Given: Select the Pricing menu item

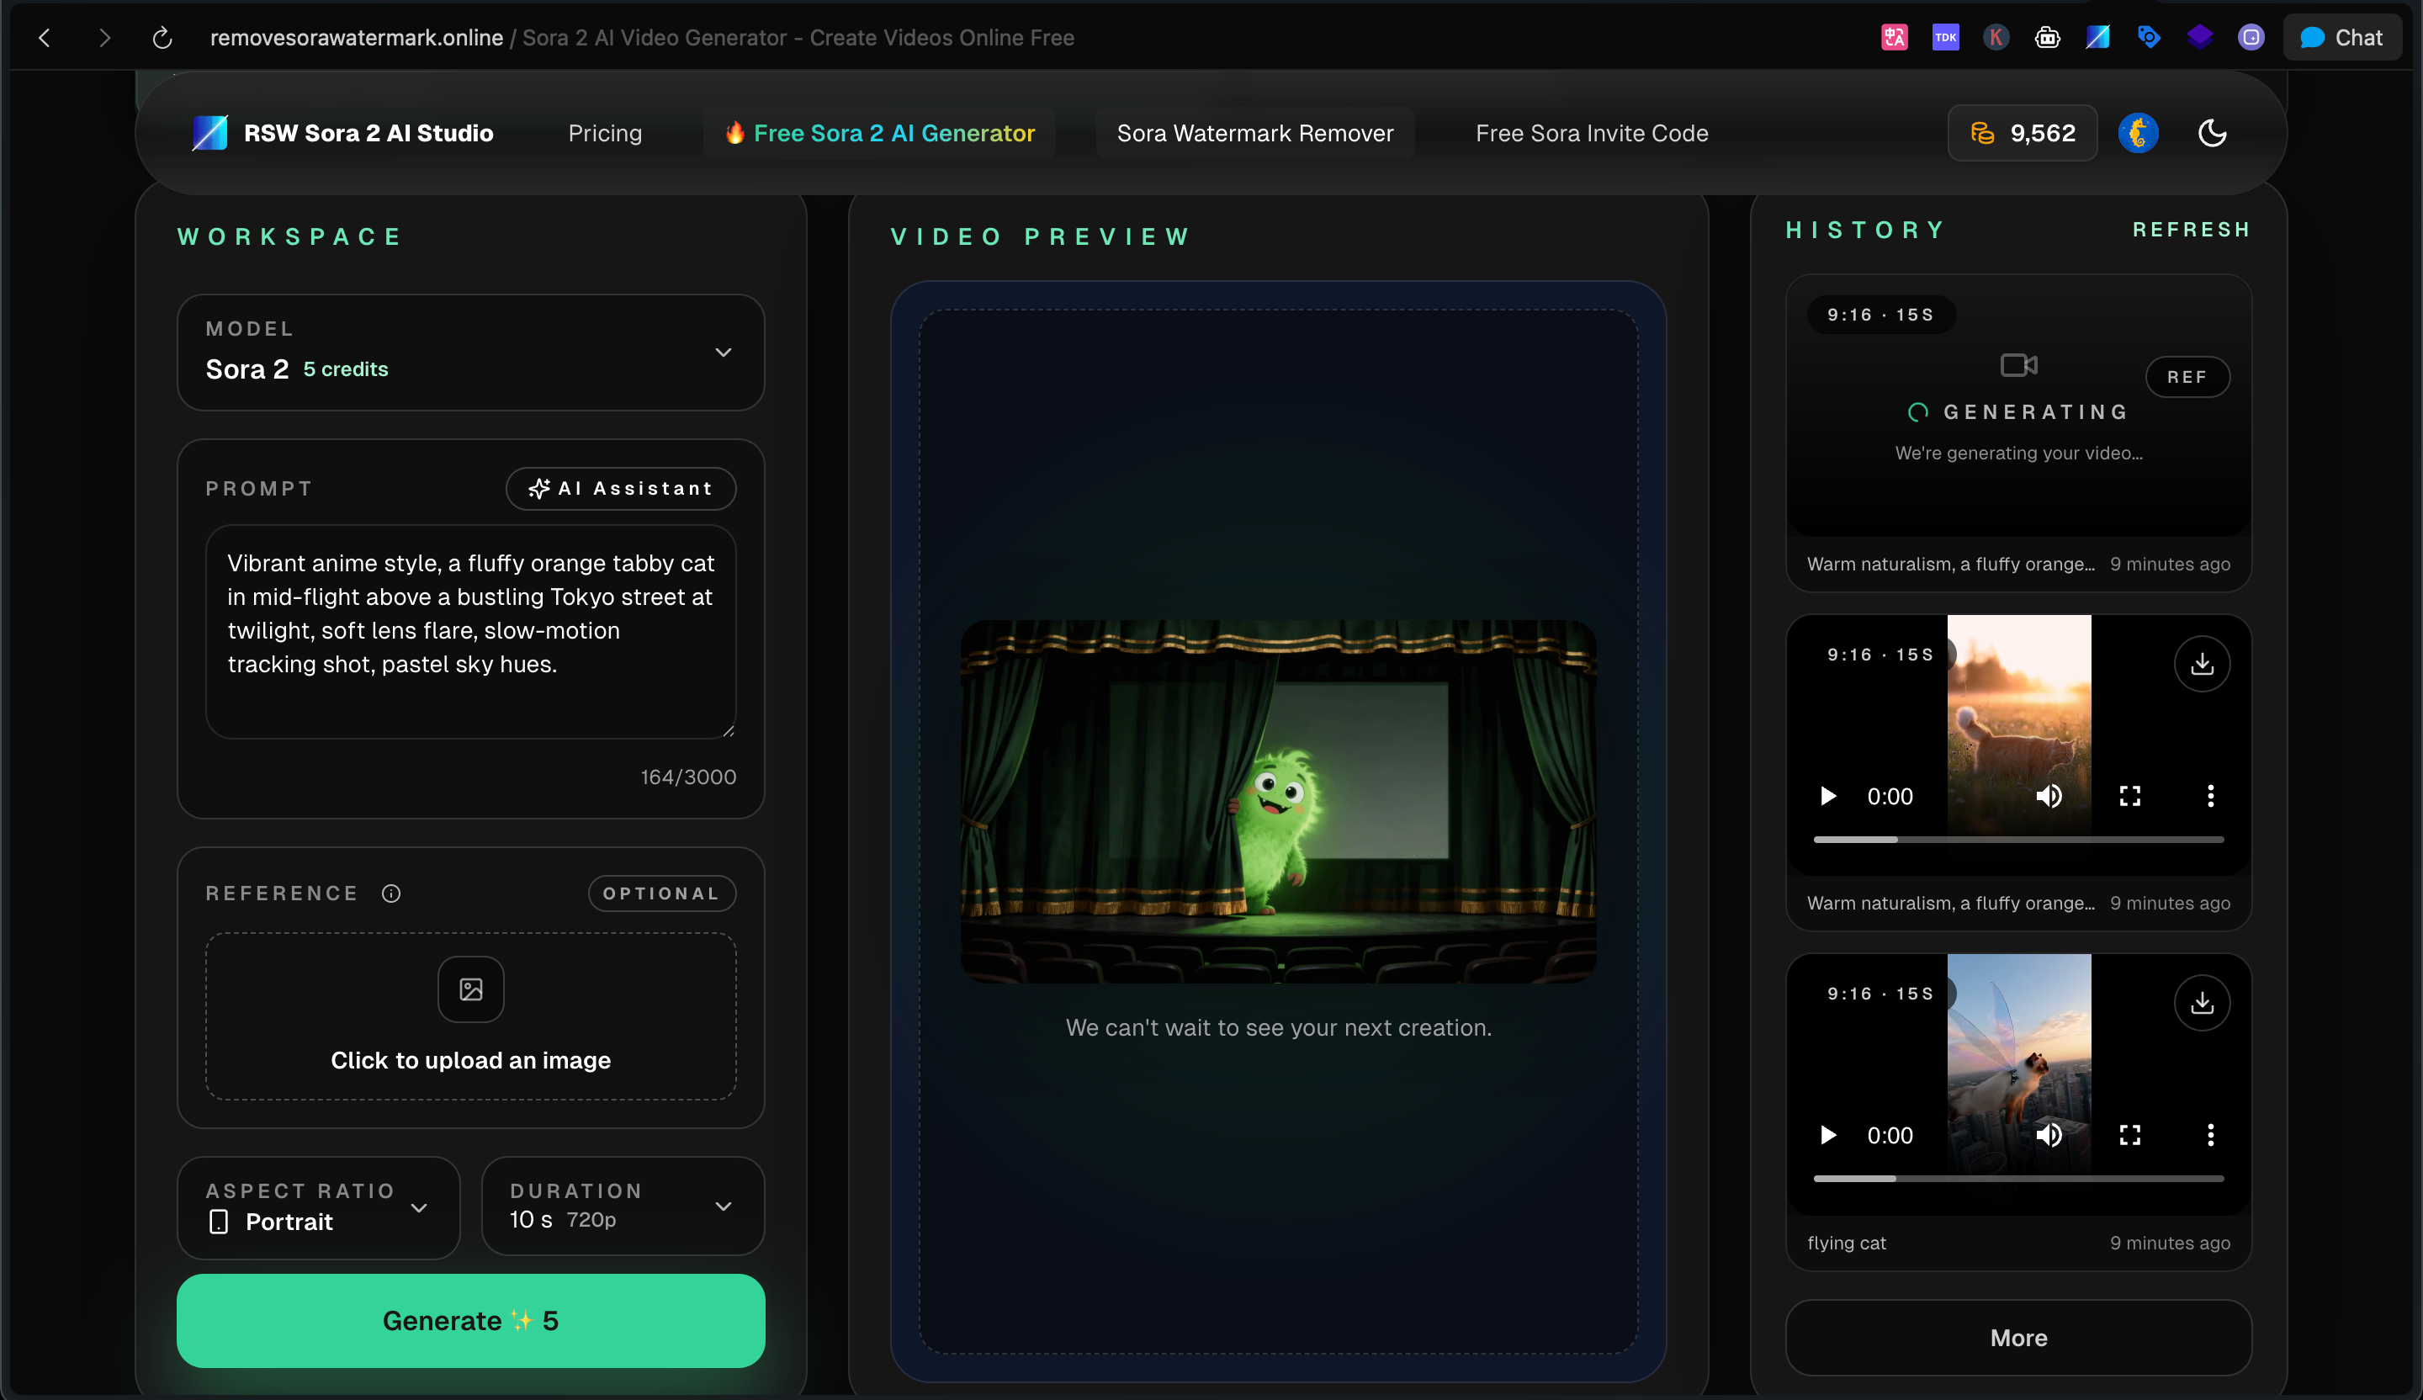Looking at the screenshot, I should 604,133.
